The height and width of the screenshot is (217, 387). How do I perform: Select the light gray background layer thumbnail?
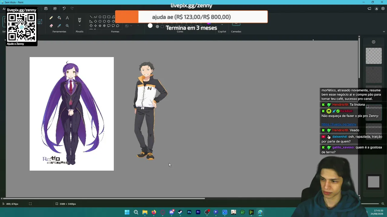point(374,182)
